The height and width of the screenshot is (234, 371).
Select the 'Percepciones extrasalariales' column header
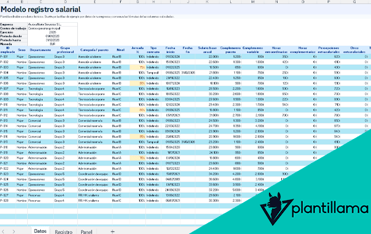tap(329, 50)
